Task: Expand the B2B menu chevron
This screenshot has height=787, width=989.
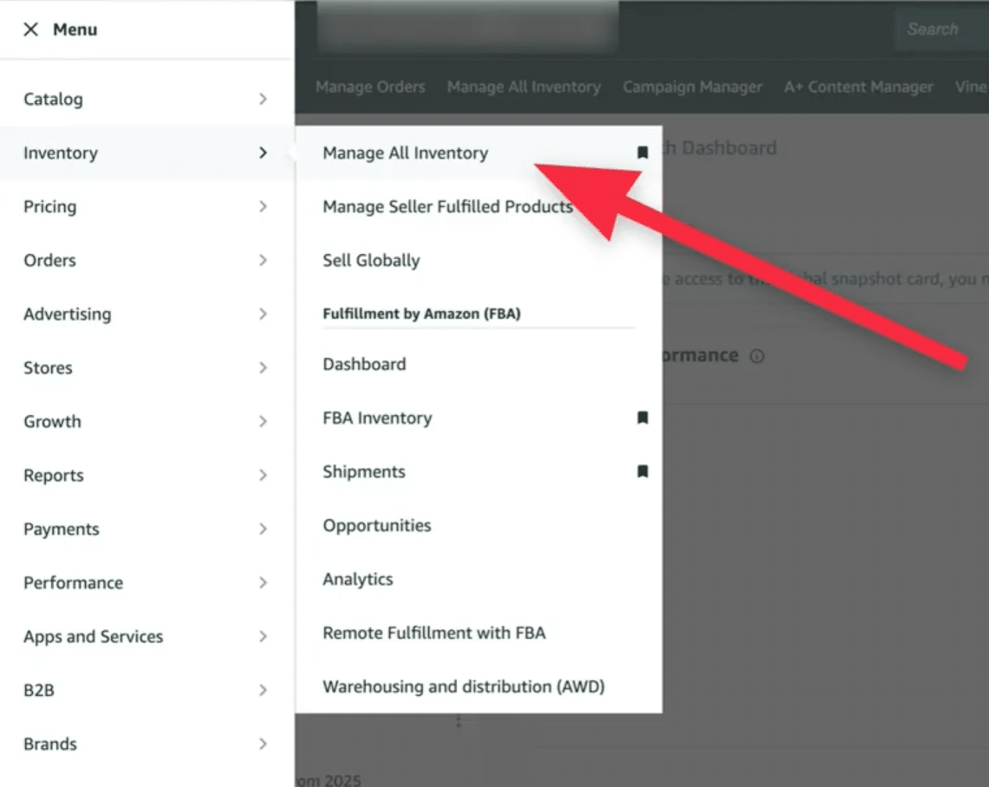Action: pyautogui.click(x=263, y=690)
